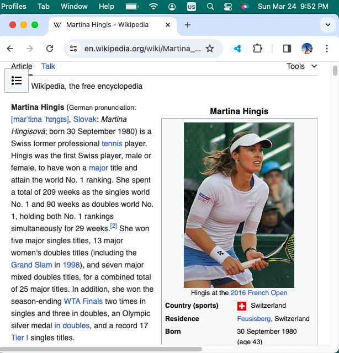Close the Martina Hingis Wikipedia tab
Screen dimensions: 339x353
tap(167, 25)
